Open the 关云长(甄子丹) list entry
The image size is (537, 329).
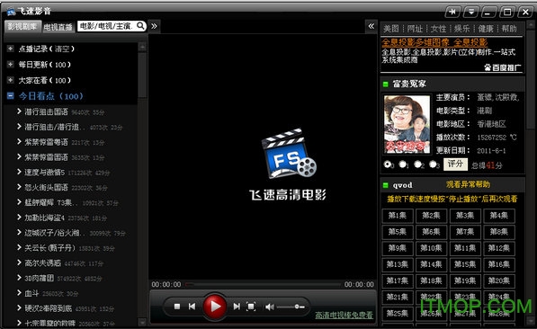[x=50, y=248]
